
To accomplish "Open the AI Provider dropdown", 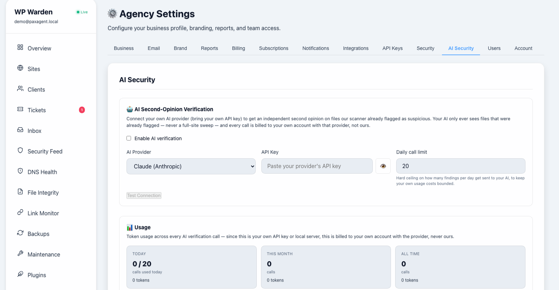I will click(x=191, y=166).
